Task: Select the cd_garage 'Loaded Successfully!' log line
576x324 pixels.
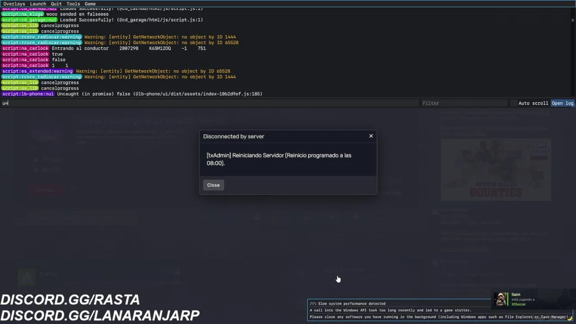Action: coord(103,20)
